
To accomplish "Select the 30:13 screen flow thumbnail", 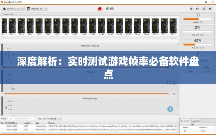I will 164,26.
